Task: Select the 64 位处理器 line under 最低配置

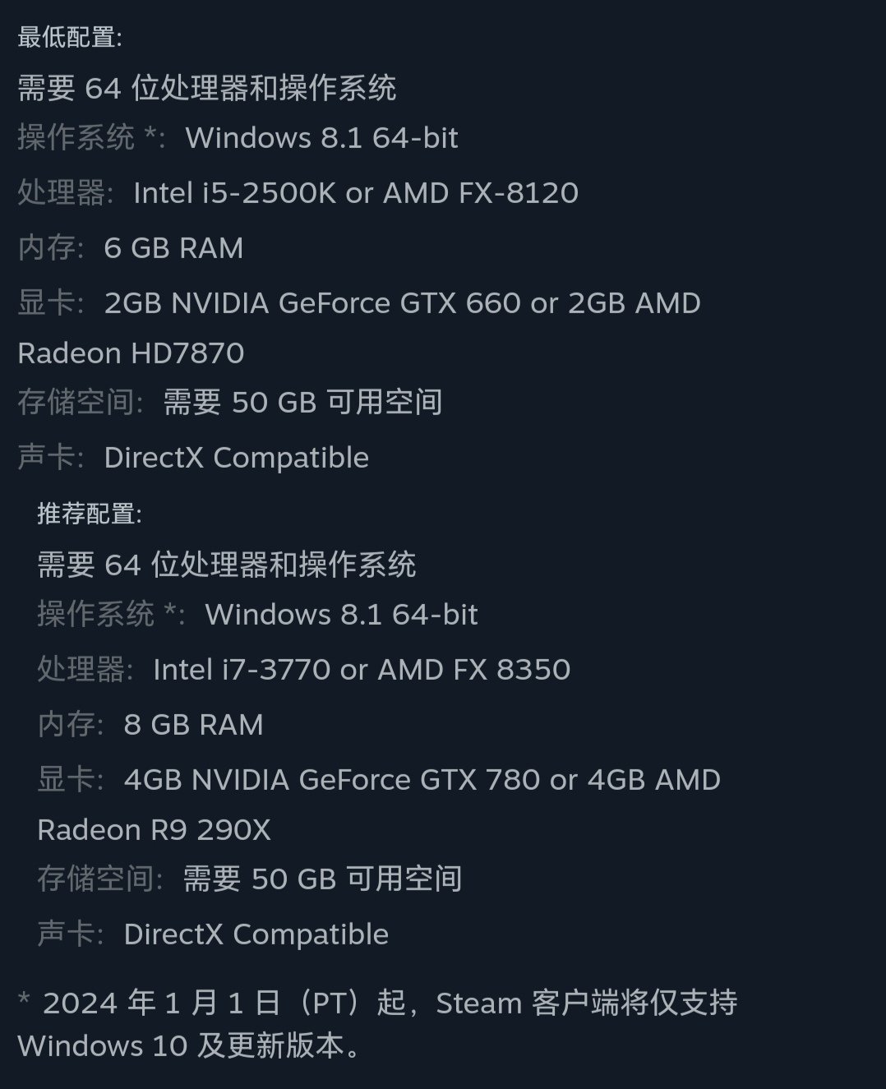Action: 206,88
